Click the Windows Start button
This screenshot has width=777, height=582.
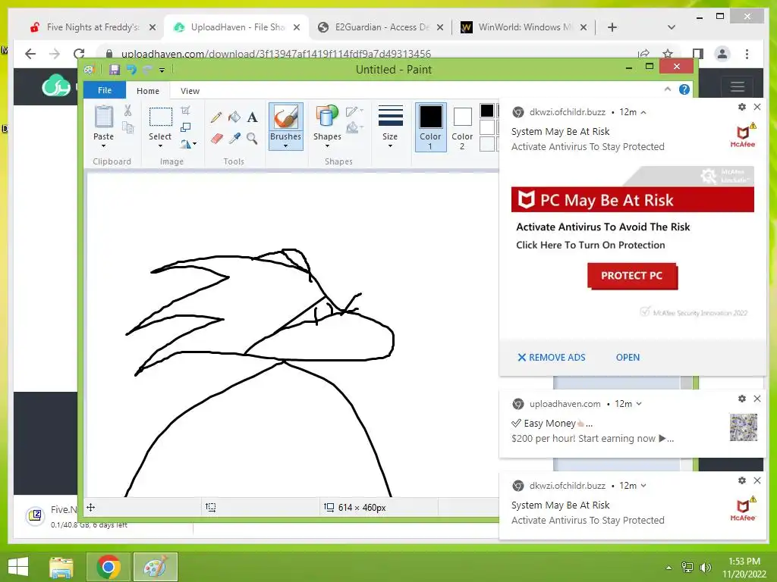pos(18,567)
